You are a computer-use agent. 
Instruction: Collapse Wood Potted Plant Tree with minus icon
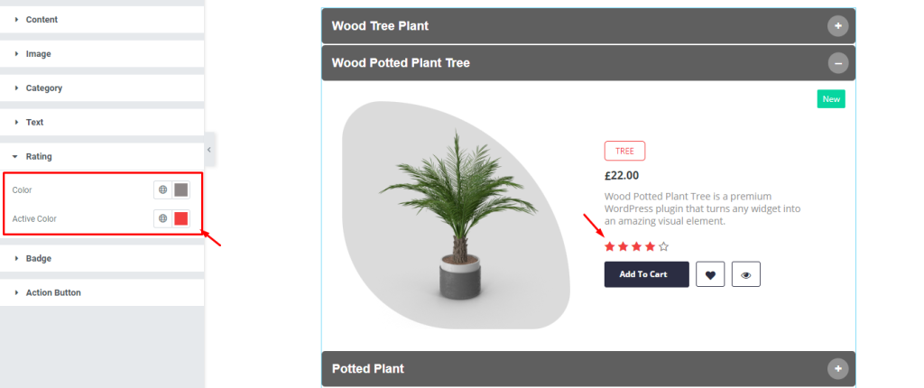(838, 62)
